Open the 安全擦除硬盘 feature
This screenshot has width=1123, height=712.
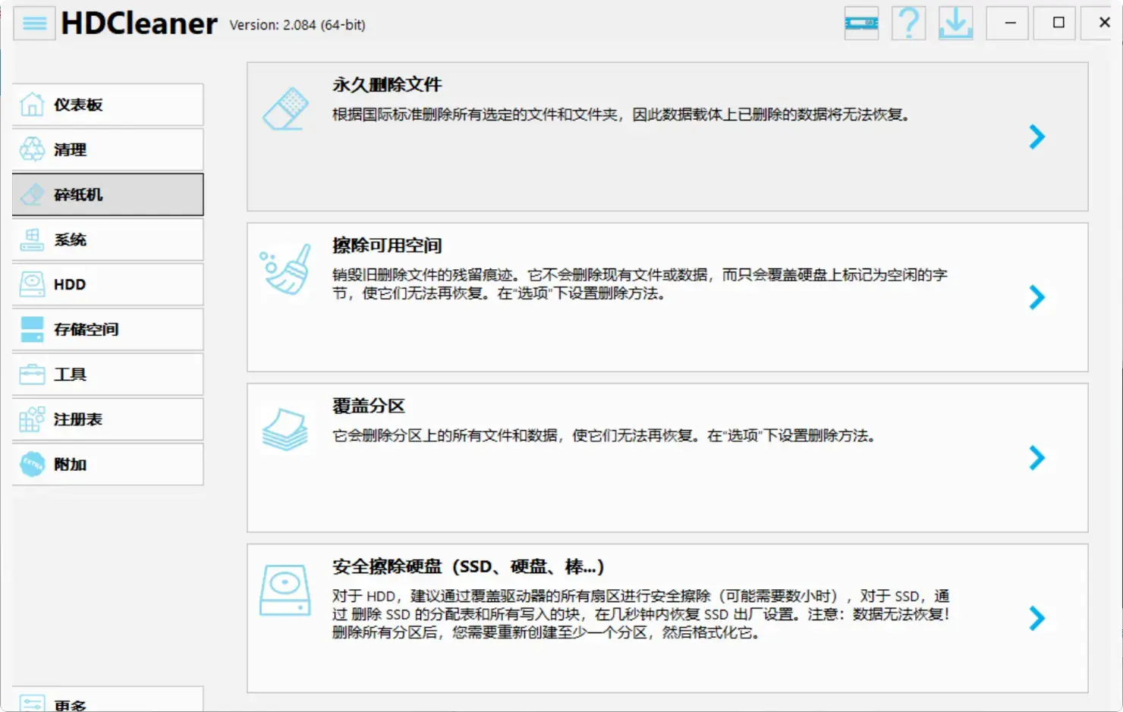pos(1036,619)
